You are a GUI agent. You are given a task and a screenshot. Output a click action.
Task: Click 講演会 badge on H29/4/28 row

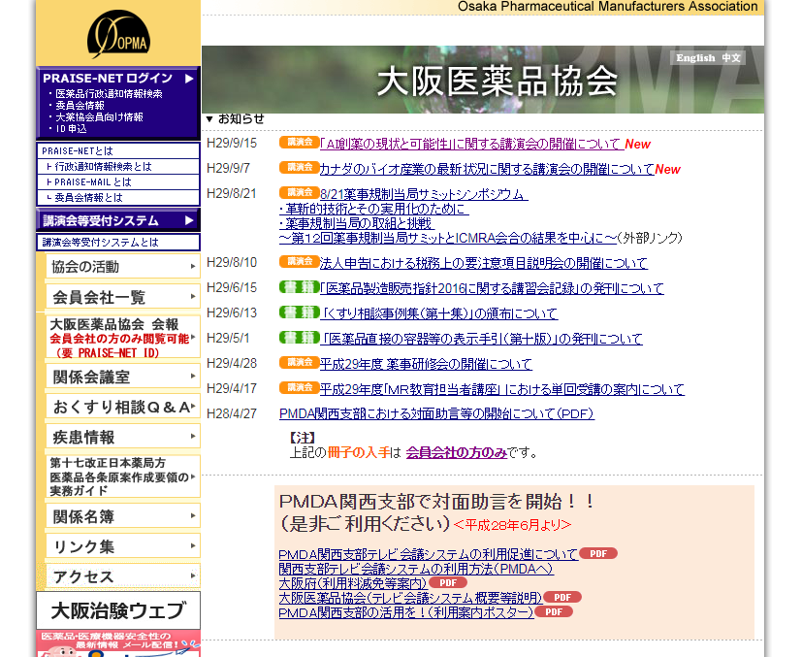[x=300, y=362]
